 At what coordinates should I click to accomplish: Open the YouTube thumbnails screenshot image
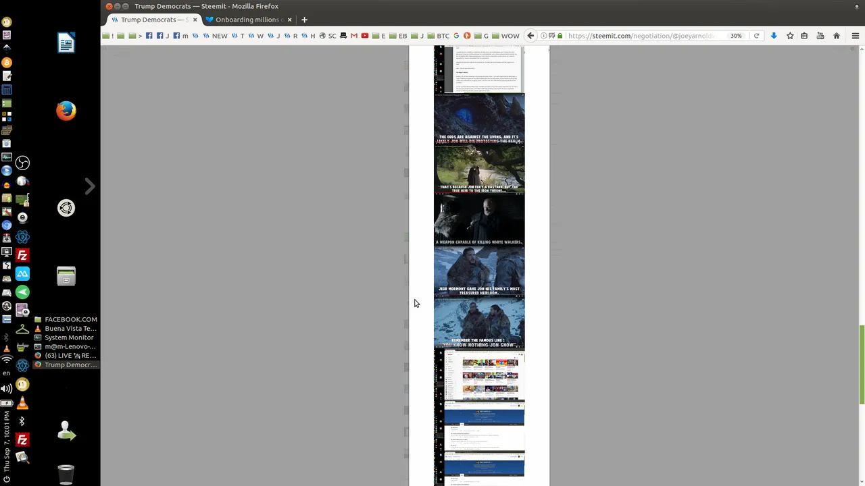click(x=479, y=376)
